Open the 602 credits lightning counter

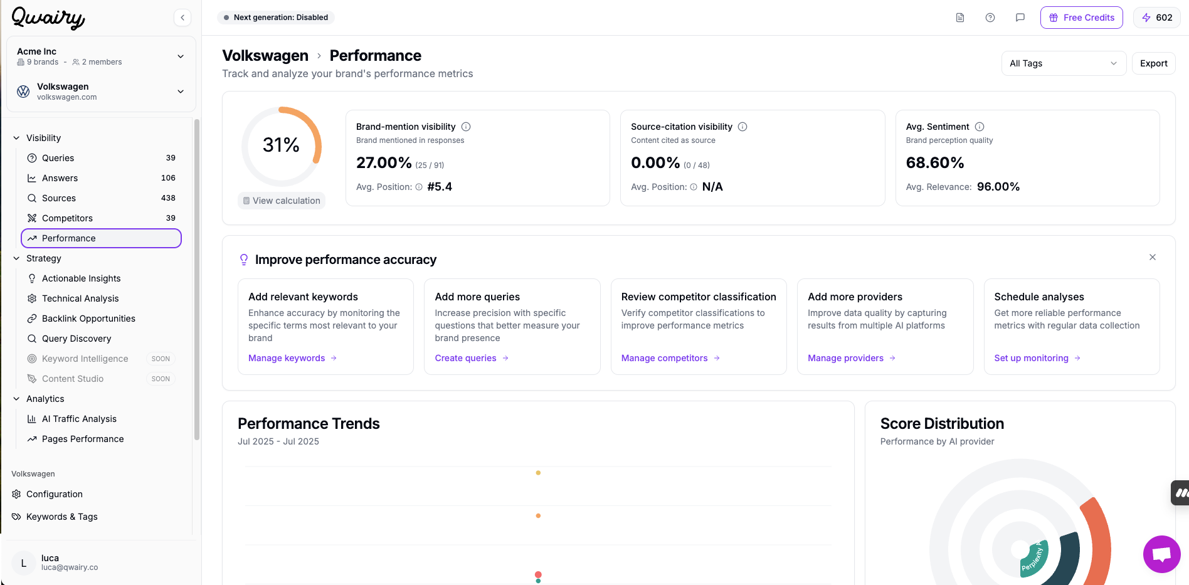(1157, 18)
